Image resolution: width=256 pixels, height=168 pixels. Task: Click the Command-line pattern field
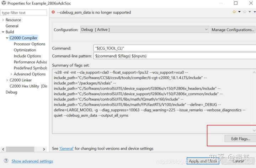(x=175, y=56)
